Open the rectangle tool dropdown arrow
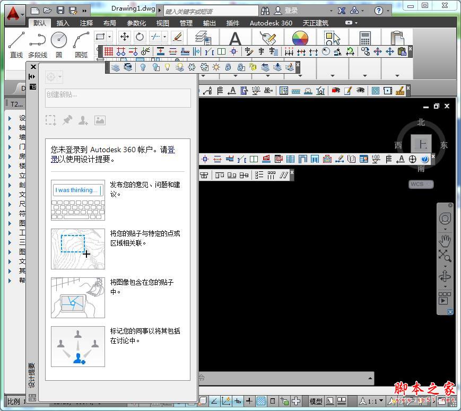The height and width of the screenshot is (411, 461). coord(109,37)
